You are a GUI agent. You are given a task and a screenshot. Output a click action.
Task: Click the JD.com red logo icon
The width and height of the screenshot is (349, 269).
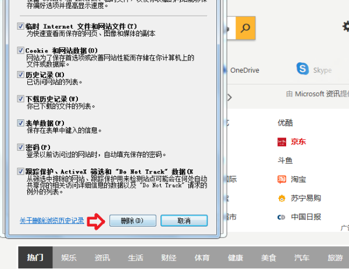click(x=282, y=142)
